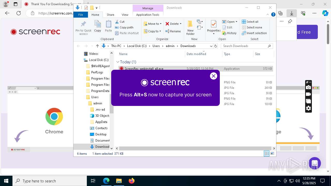Refresh the Downloads folder view
This screenshot has height=186, width=331.
216,46
